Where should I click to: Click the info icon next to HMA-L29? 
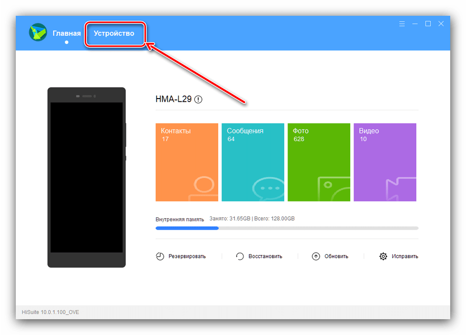(x=199, y=100)
